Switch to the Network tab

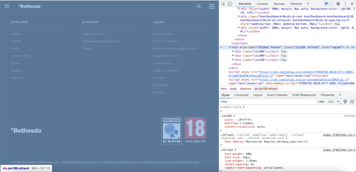point(296,3)
